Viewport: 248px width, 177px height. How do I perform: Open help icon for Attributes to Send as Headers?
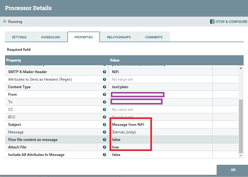coord(105,79)
